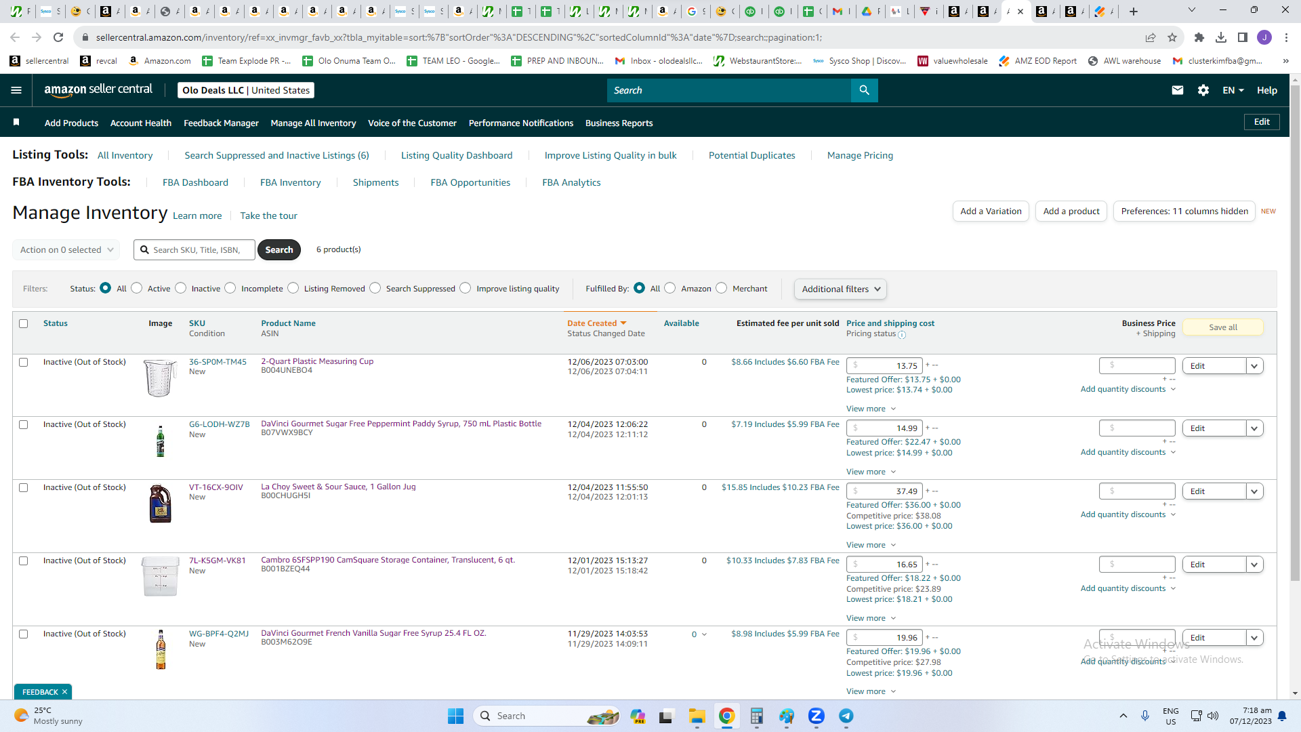Screen dimensions: 1301x732
Task: Open the settings gear icon
Action: tap(1203, 90)
